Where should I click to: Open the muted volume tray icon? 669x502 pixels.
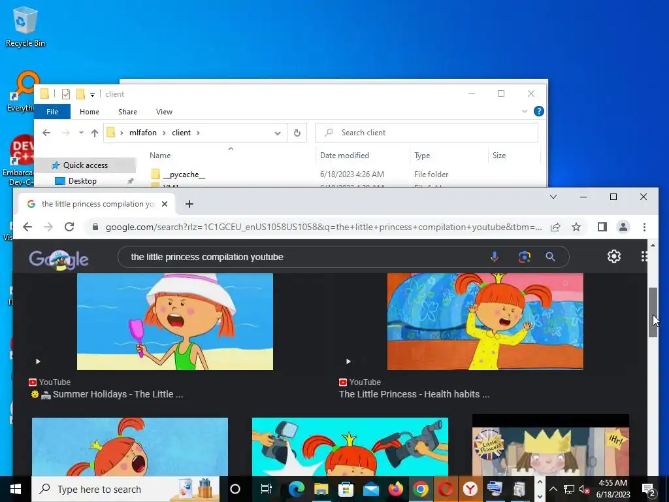[585, 489]
